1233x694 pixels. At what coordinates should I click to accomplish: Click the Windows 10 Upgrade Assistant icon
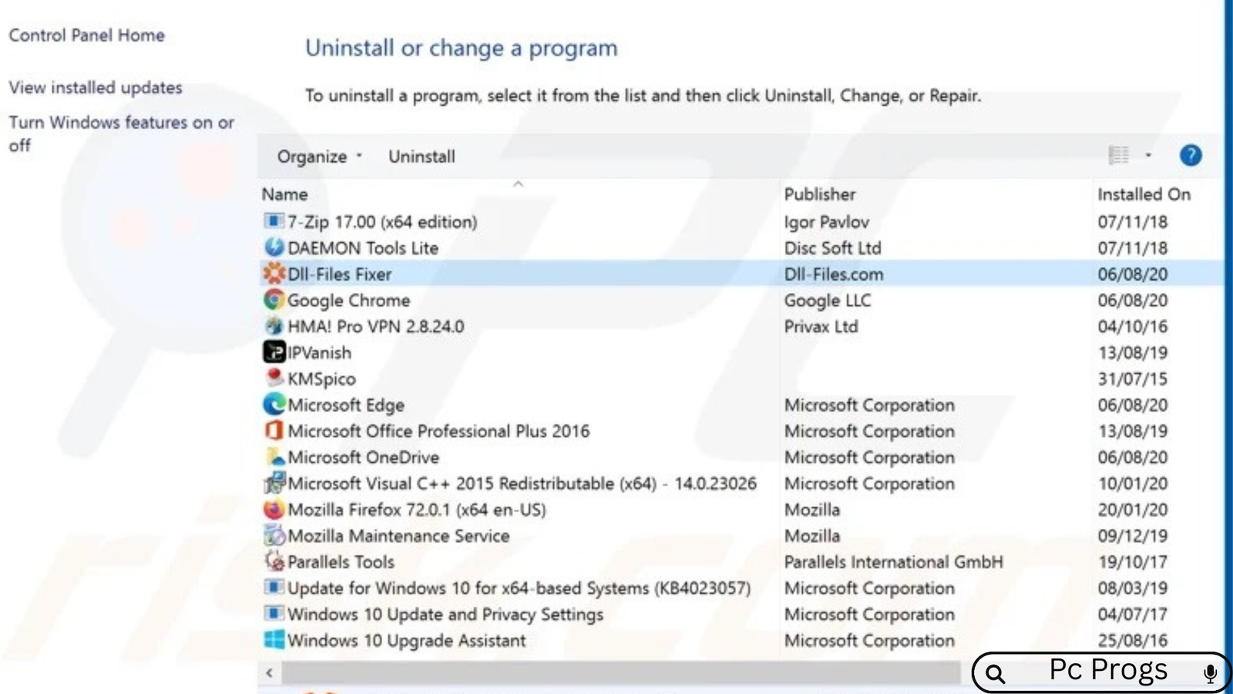coord(274,639)
